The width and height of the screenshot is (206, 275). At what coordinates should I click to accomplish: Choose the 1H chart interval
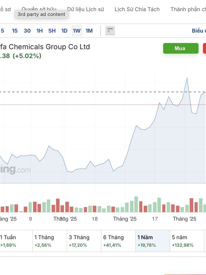click(39, 31)
